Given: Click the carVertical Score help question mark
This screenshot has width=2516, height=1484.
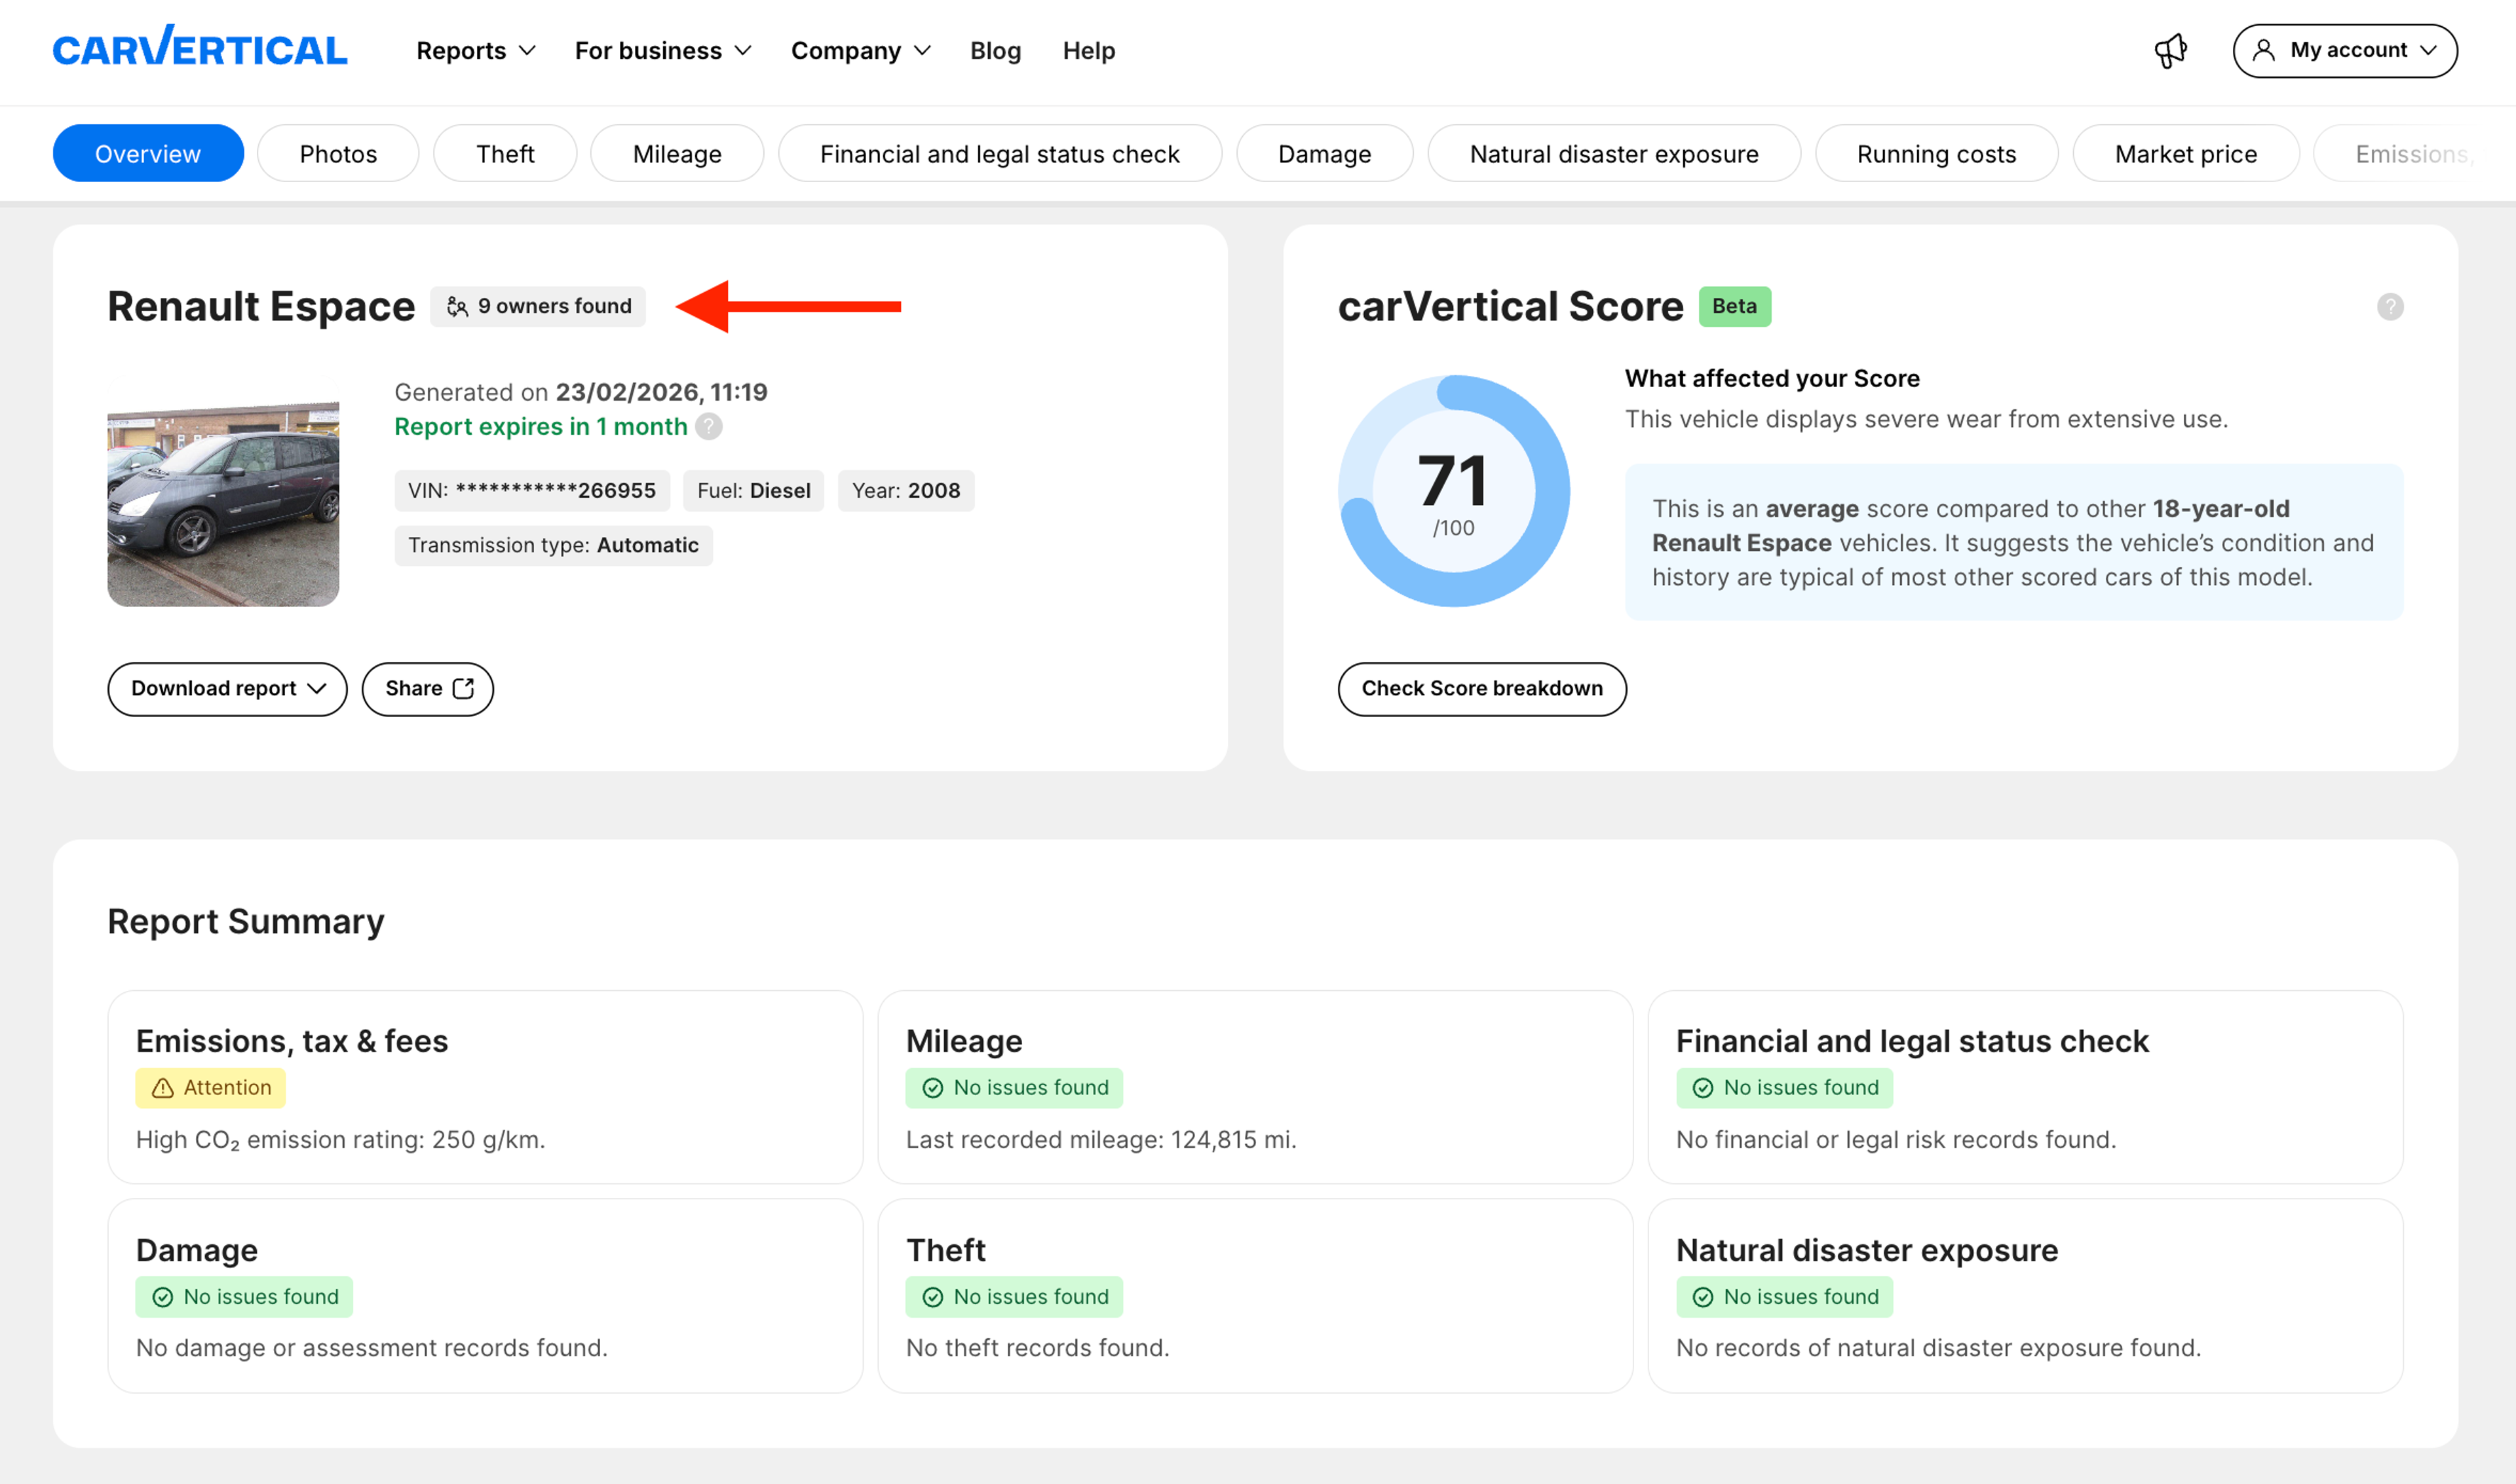Looking at the screenshot, I should [x=2390, y=307].
